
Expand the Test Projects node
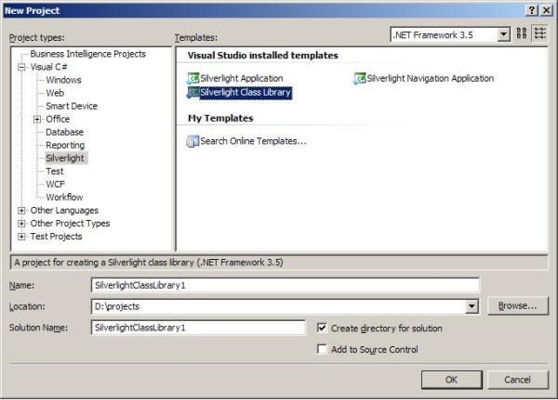[x=21, y=237]
